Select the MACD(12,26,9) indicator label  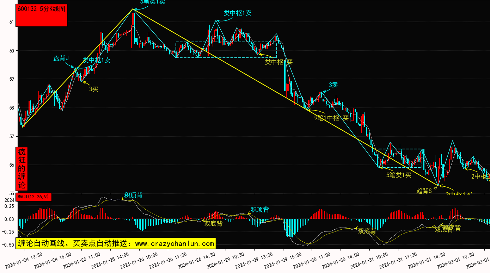(33, 197)
